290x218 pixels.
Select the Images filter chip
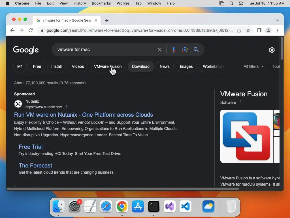(186, 66)
